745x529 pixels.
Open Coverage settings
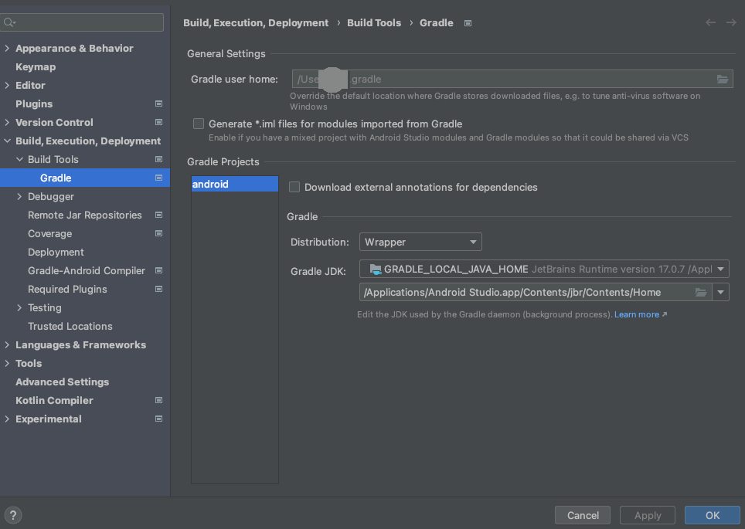click(x=50, y=234)
